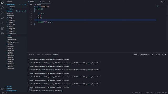Open printf5.c in explorer

tap(10, 66)
